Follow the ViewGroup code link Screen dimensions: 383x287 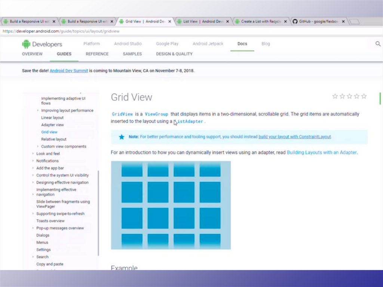156,114
